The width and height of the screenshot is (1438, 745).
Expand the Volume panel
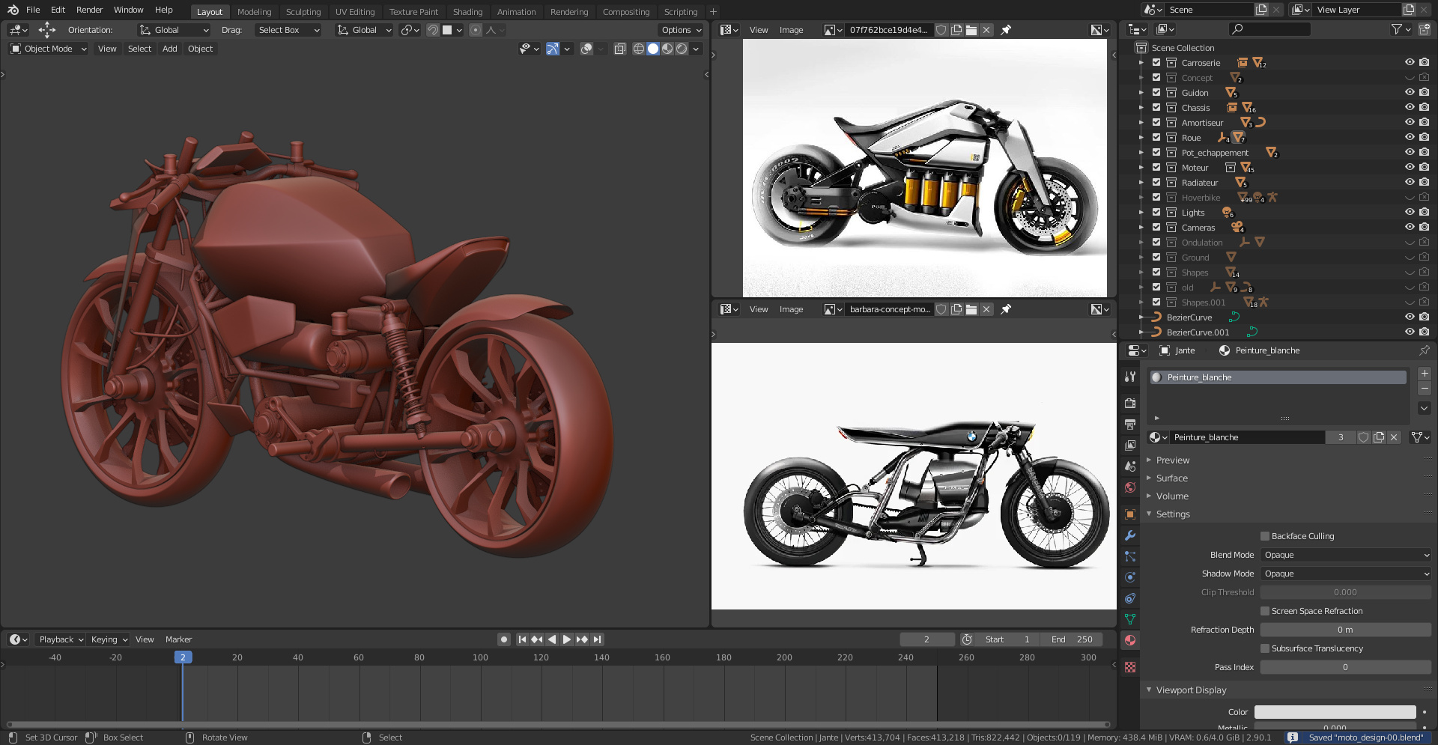(1172, 496)
